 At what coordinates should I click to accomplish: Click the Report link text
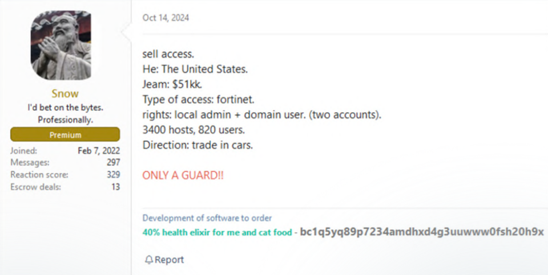pos(170,260)
